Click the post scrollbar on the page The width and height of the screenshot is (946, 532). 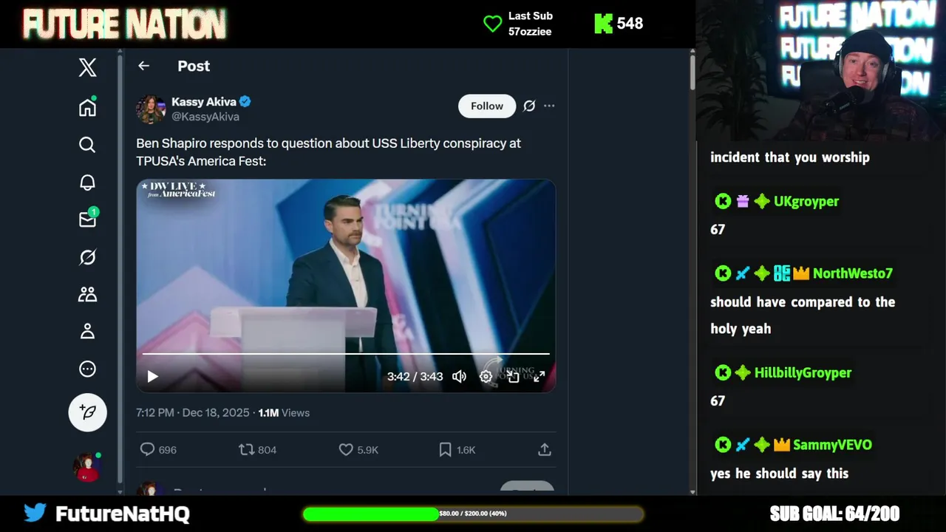click(x=693, y=74)
